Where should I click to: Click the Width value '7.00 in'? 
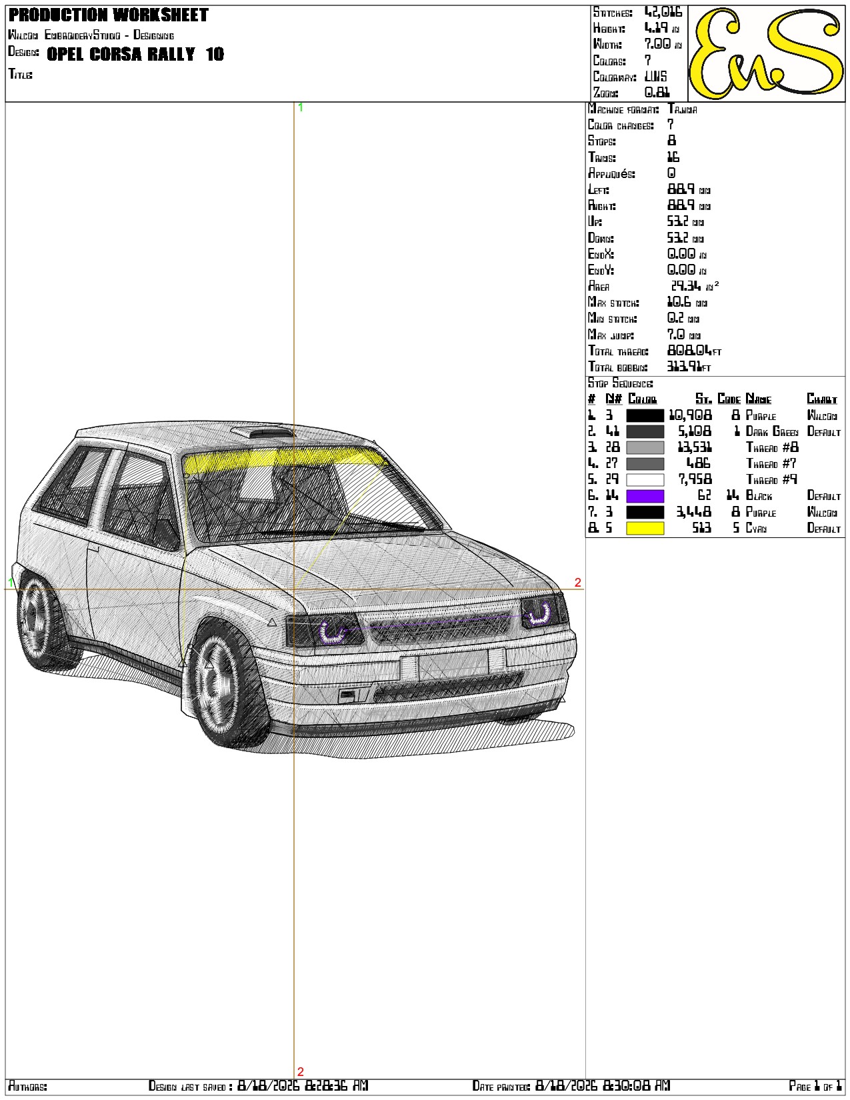pyautogui.click(x=663, y=44)
